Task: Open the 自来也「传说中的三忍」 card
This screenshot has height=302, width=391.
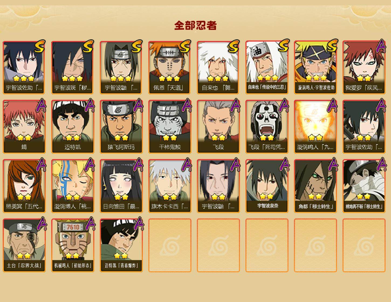Action: tap(267, 67)
